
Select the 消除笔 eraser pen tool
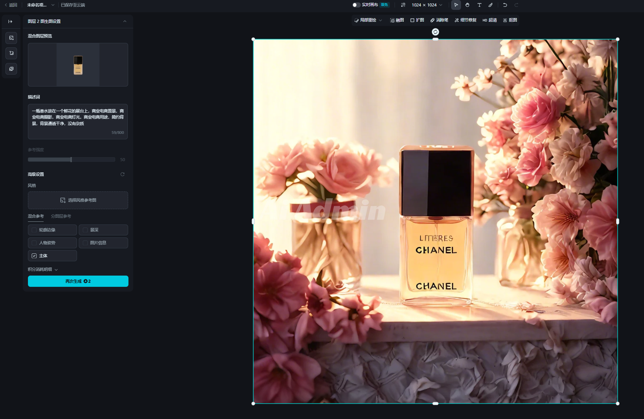439,20
